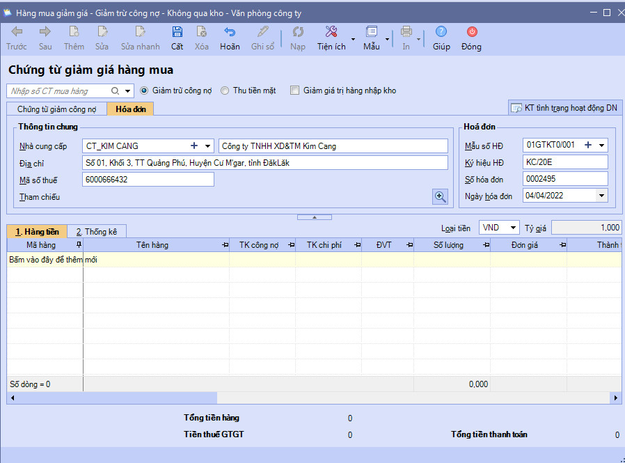Go to previous record with Trước arrow
625x463 pixels.
click(17, 31)
